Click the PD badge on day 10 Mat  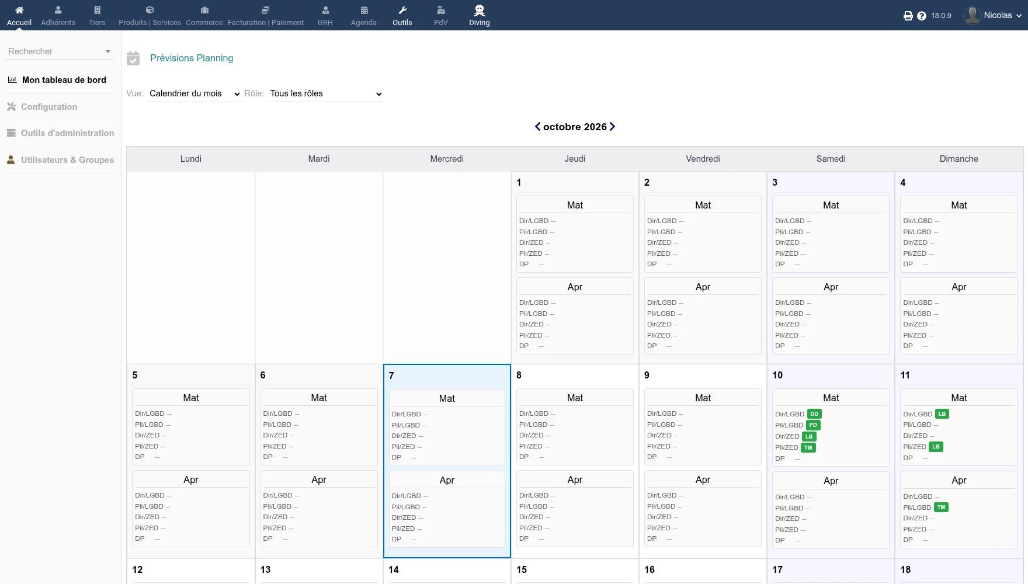(813, 425)
